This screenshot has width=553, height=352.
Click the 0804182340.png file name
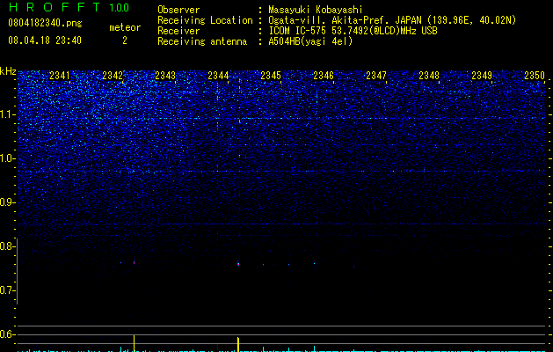point(45,23)
